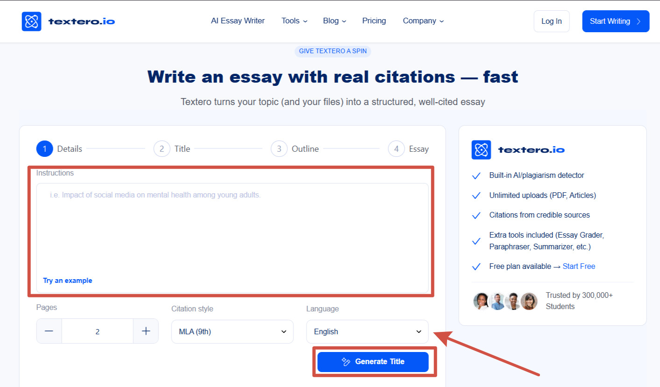This screenshot has width=660, height=387.
Task: Click the checkmark beside Unlimited uploads
Action: coord(476,196)
